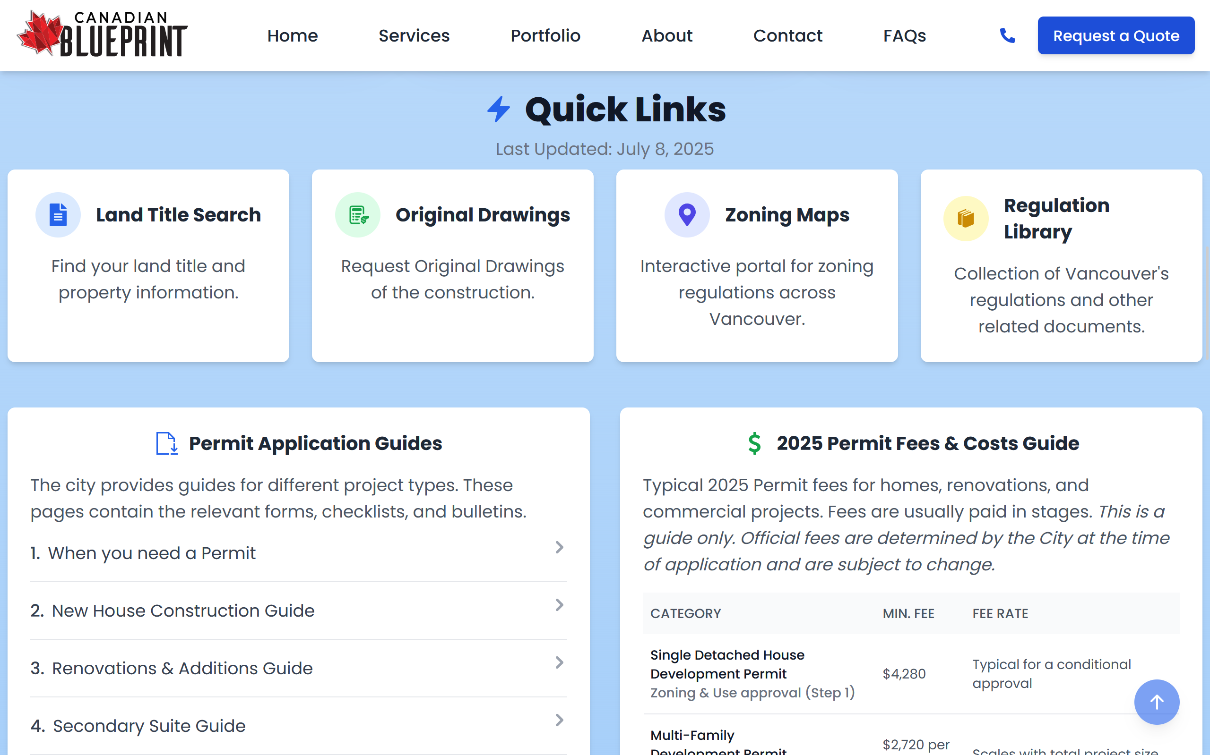
Task: Click the Zoning Maps location pin icon
Action: click(x=687, y=215)
